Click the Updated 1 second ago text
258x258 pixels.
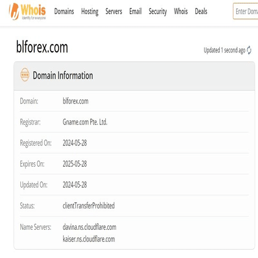coord(224,50)
